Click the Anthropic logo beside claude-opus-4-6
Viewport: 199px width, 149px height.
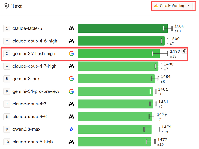tap(71, 117)
